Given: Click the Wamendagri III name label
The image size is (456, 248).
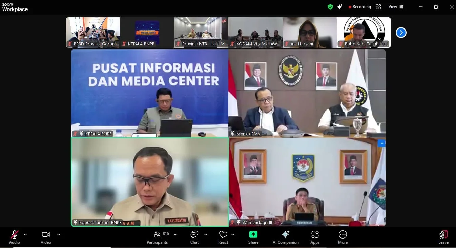Looking at the screenshot, I should point(257,223).
